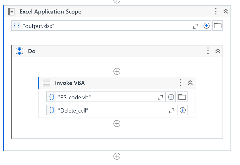Click the Do sequence icon
The width and height of the screenshot is (240, 165).
19,51
